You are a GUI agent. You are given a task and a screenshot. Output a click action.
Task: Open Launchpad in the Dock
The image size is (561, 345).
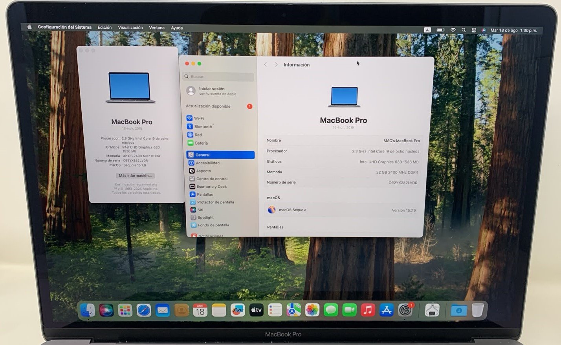(125, 310)
